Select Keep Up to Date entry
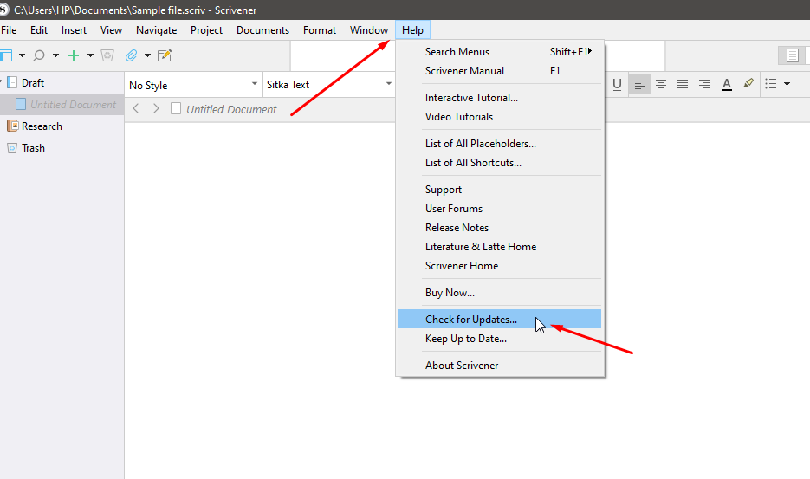The width and height of the screenshot is (810, 479). click(500, 339)
